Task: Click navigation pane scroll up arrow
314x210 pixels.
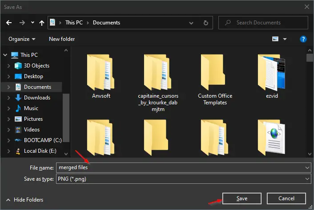Action: (x=66, y=50)
